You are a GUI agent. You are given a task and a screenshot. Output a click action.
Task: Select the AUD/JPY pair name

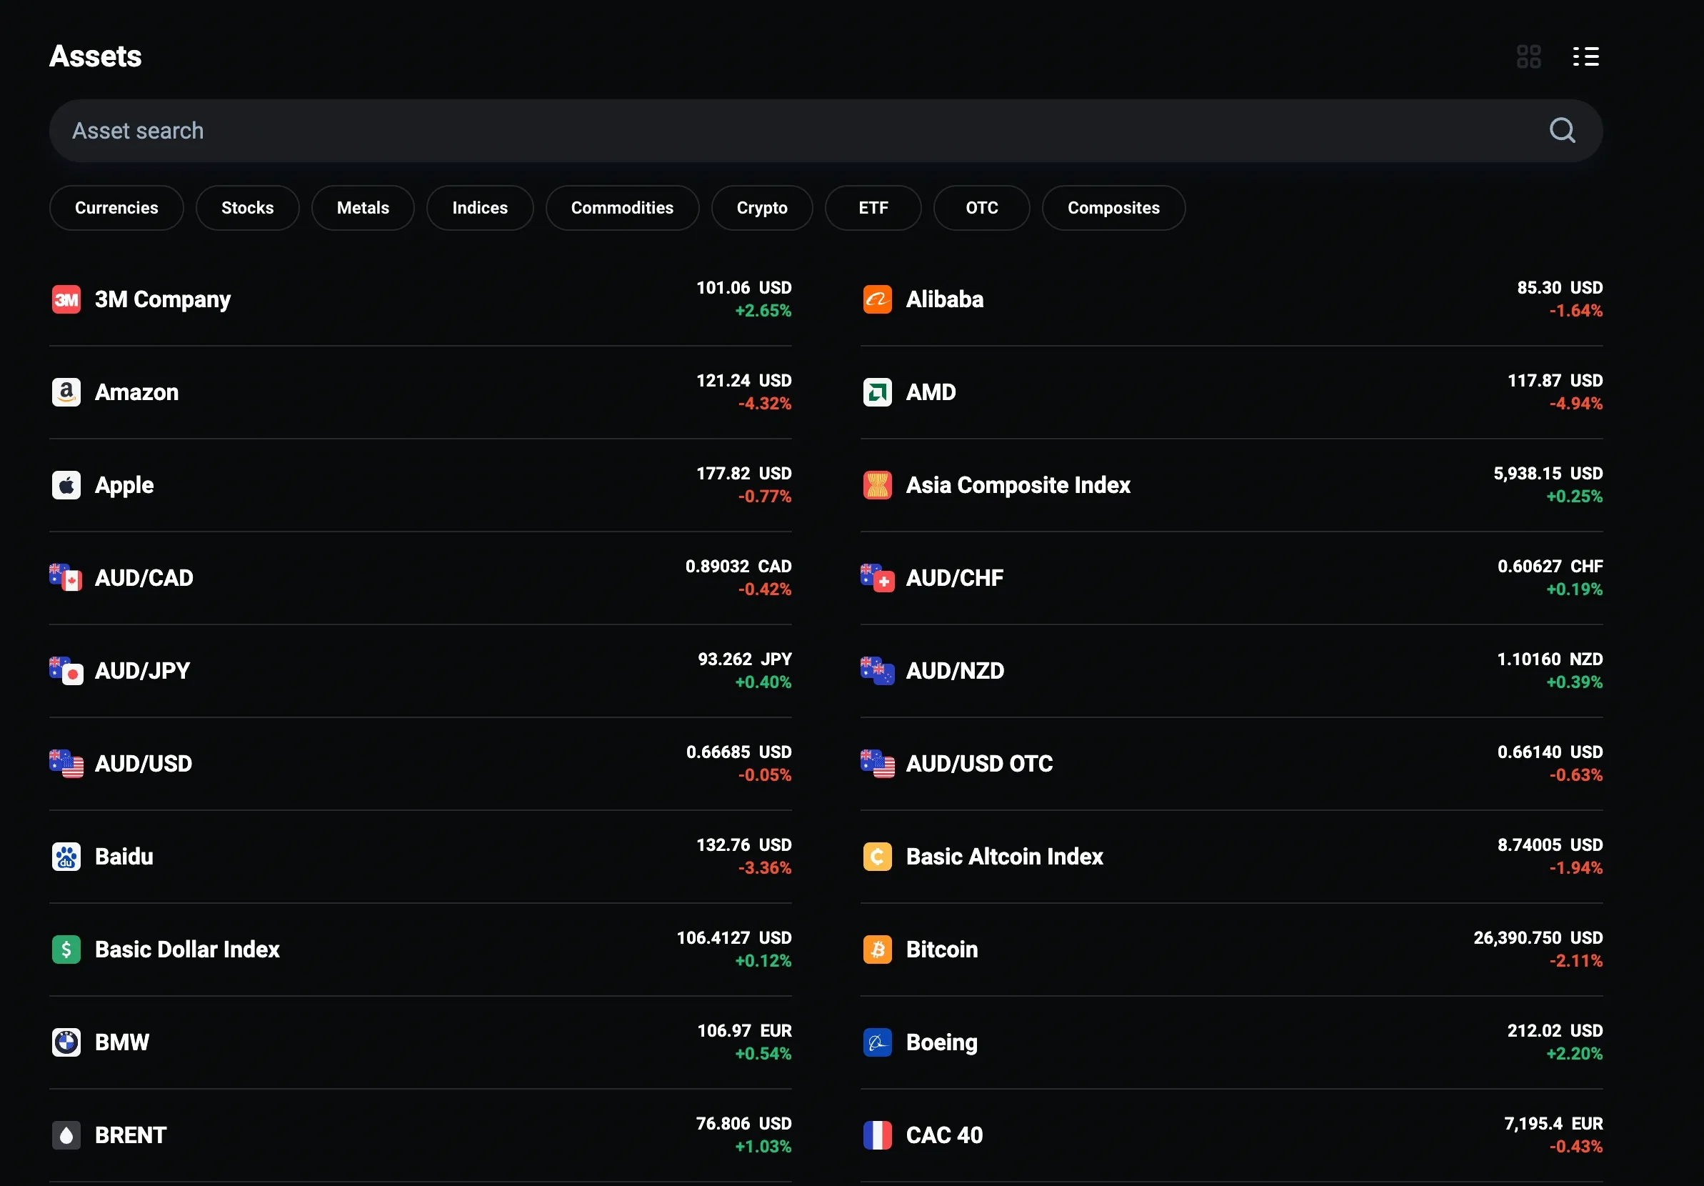coord(143,671)
